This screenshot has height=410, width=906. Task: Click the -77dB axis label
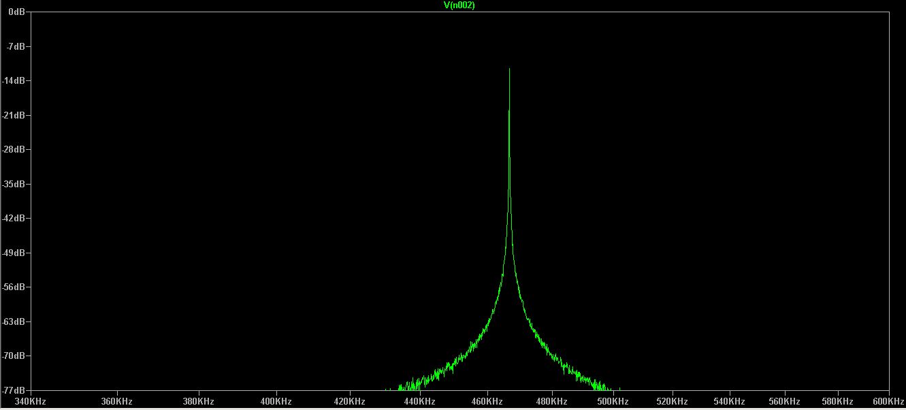tap(14, 390)
